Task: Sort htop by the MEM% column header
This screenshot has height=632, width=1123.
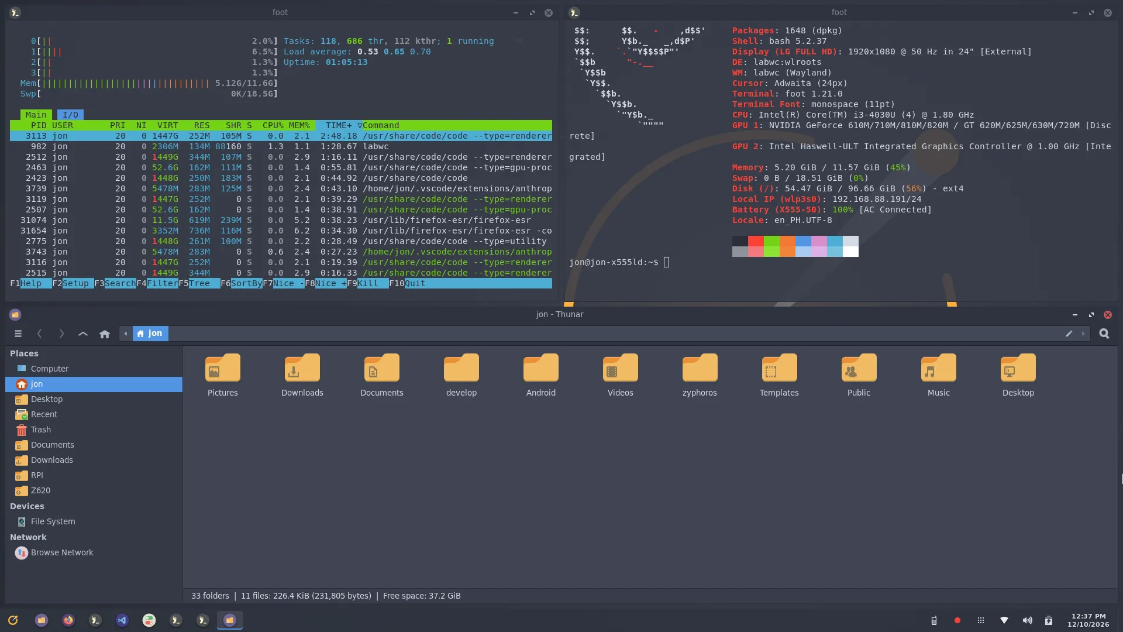Action: tap(299, 125)
